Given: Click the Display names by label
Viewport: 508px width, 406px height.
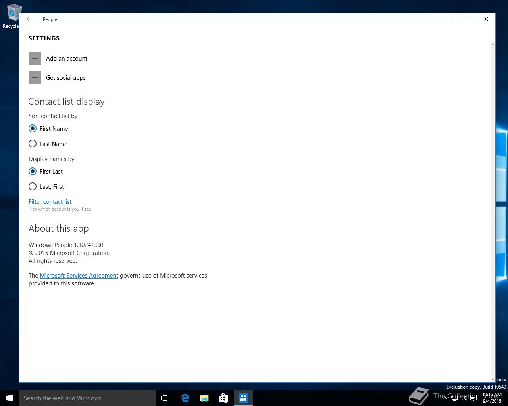Looking at the screenshot, I should pyautogui.click(x=52, y=159).
